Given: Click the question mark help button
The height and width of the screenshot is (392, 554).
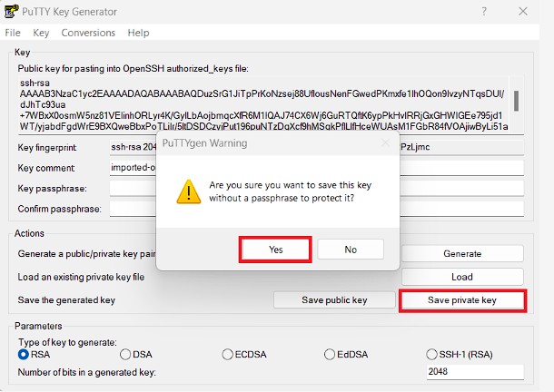Looking at the screenshot, I should point(484,11).
